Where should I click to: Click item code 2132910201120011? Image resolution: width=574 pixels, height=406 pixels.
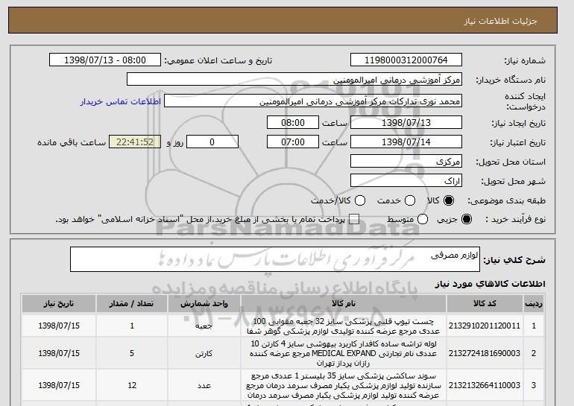tap(485, 326)
